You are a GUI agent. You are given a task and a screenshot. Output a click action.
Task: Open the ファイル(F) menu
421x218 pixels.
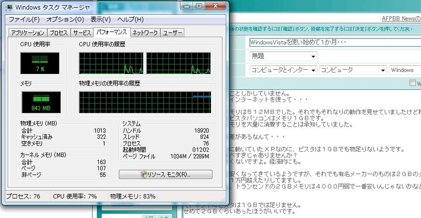click(x=24, y=19)
